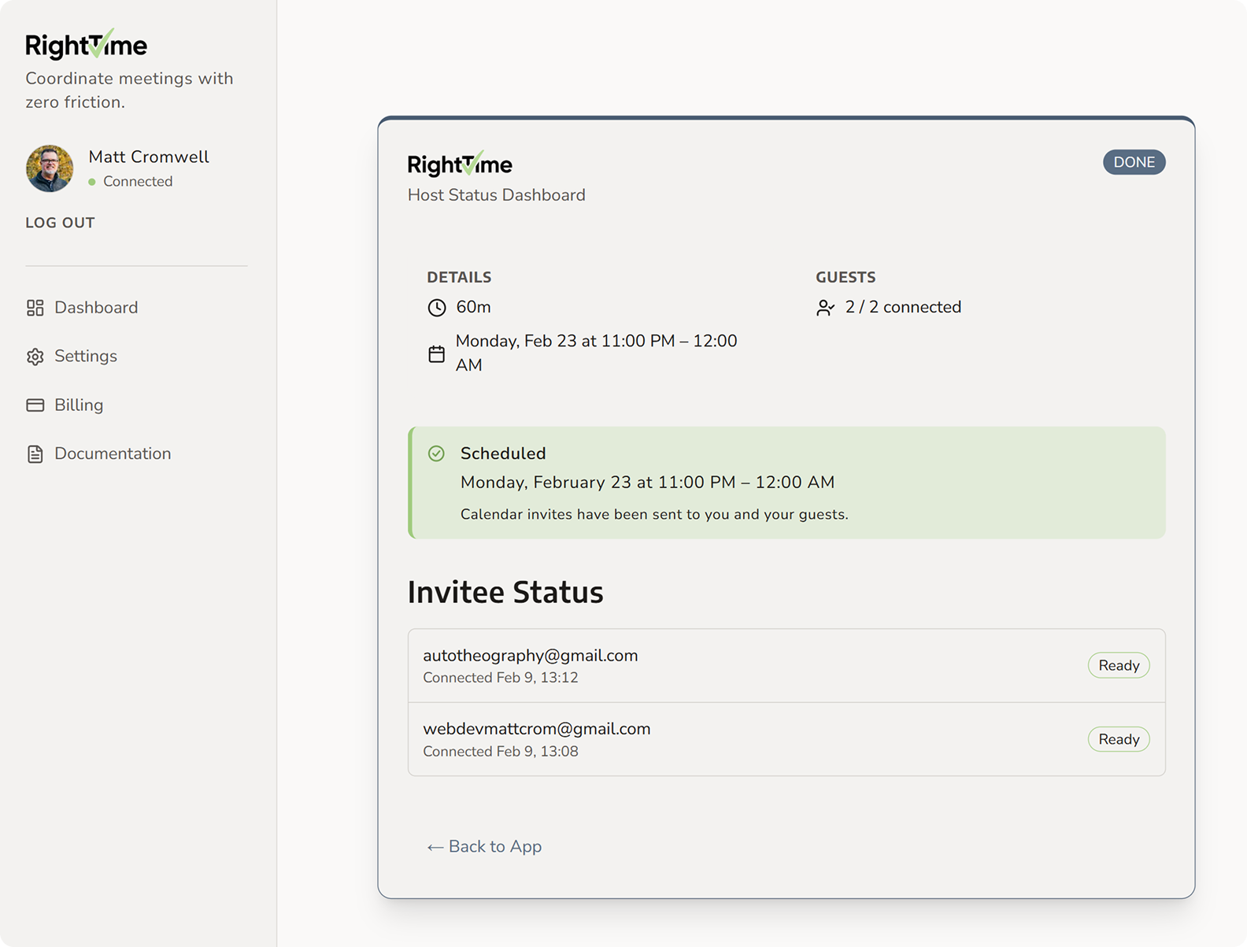Open the Documentation page
Viewport: 1247px width, 947px height.
coord(113,454)
